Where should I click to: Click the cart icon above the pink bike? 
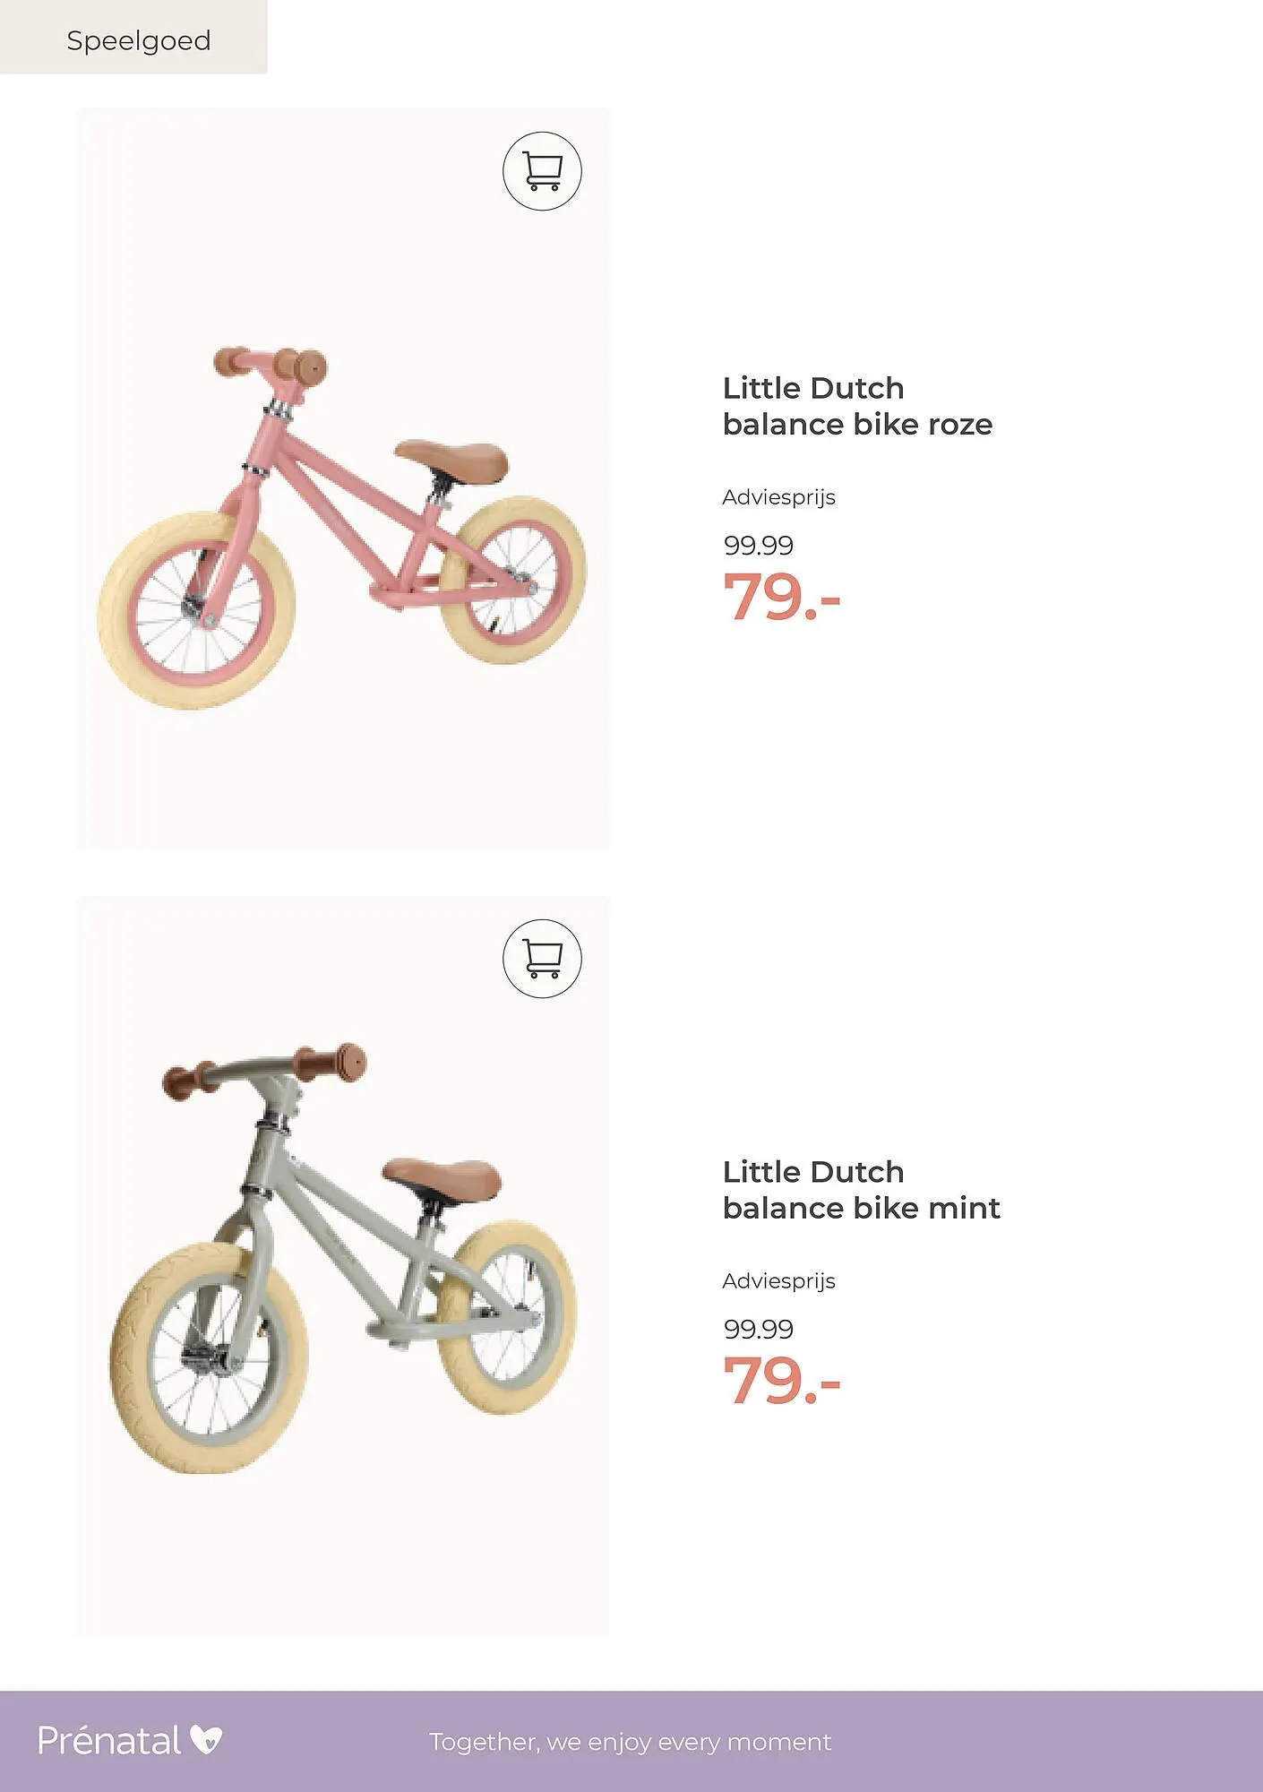(x=542, y=171)
